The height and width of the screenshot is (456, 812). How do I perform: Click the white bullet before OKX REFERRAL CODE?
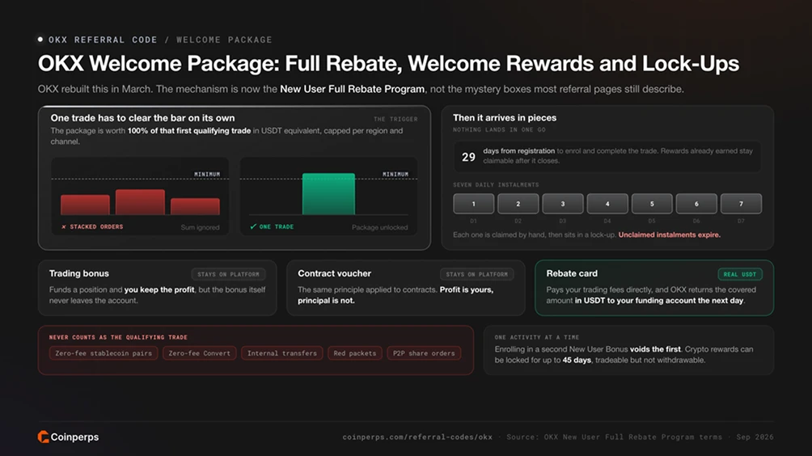(x=40, y=40)
